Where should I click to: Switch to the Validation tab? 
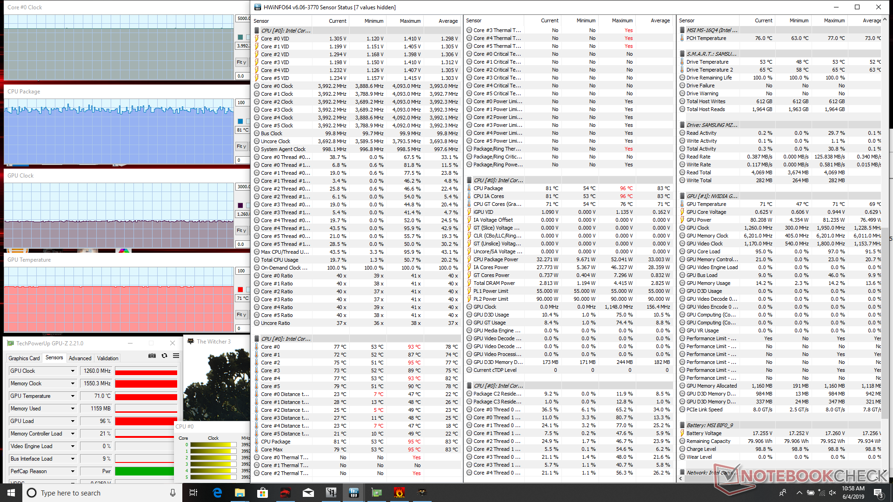click(107, 358)
